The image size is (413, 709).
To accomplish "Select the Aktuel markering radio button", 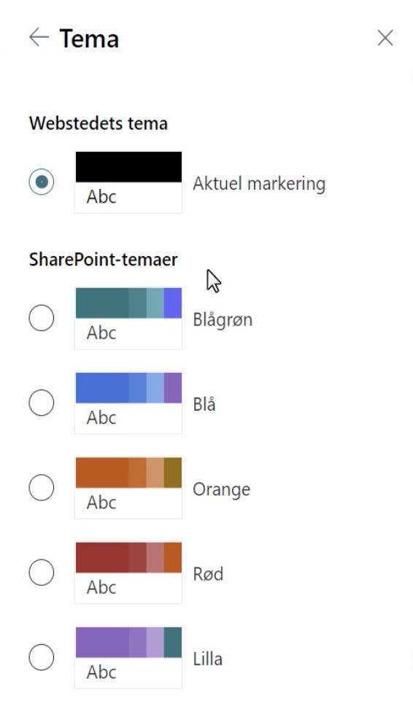I will 41,182.
